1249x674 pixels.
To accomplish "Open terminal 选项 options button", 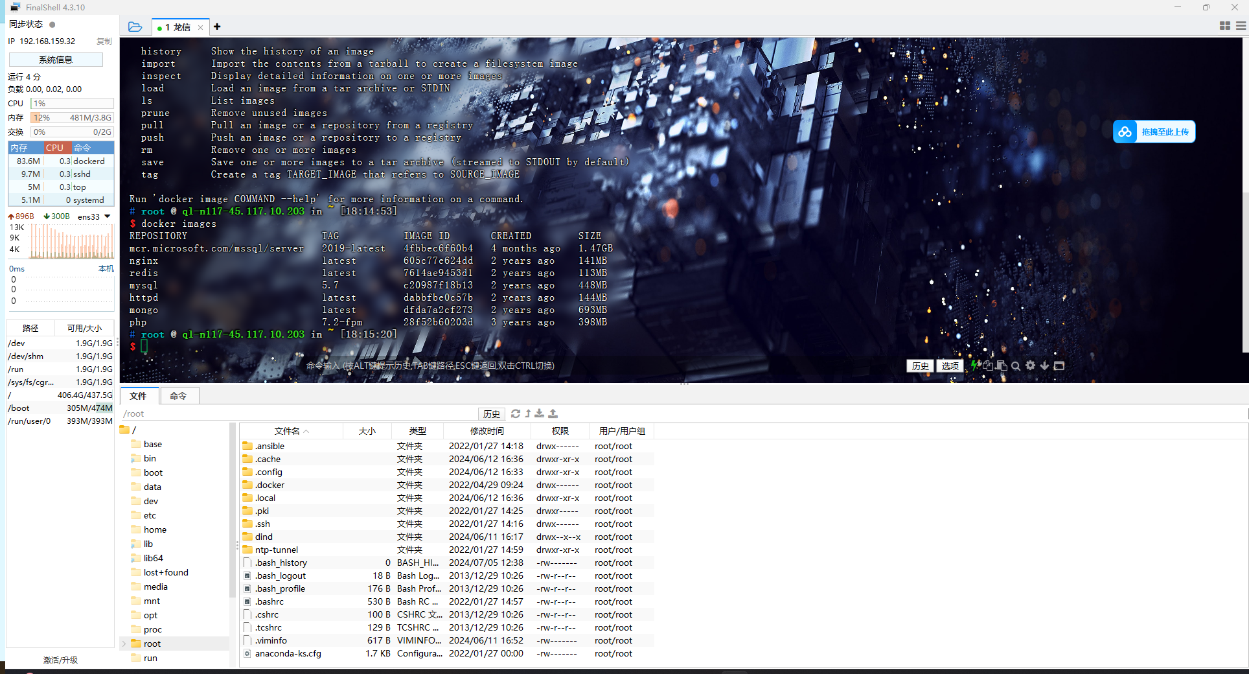I will (x=950, y=366).
